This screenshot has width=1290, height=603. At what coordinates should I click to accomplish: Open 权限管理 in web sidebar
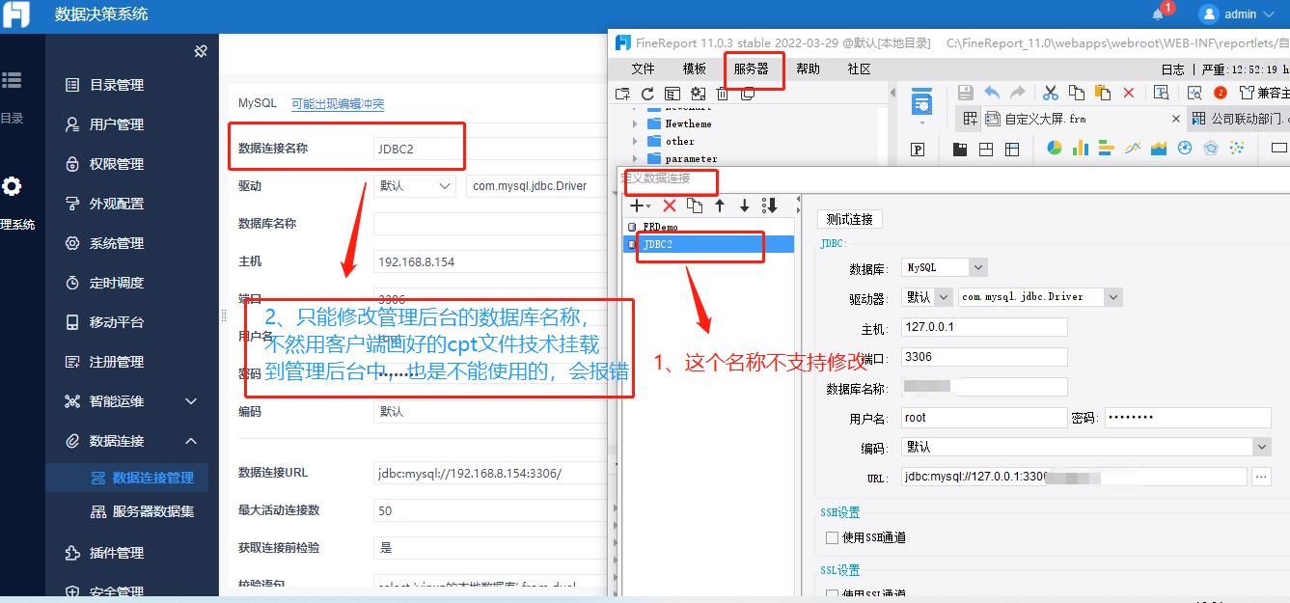tap(116, 164)
